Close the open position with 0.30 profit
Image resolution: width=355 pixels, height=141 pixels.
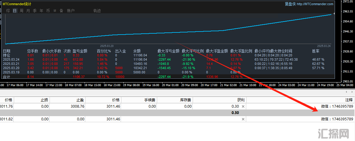[x=243, y=106]
